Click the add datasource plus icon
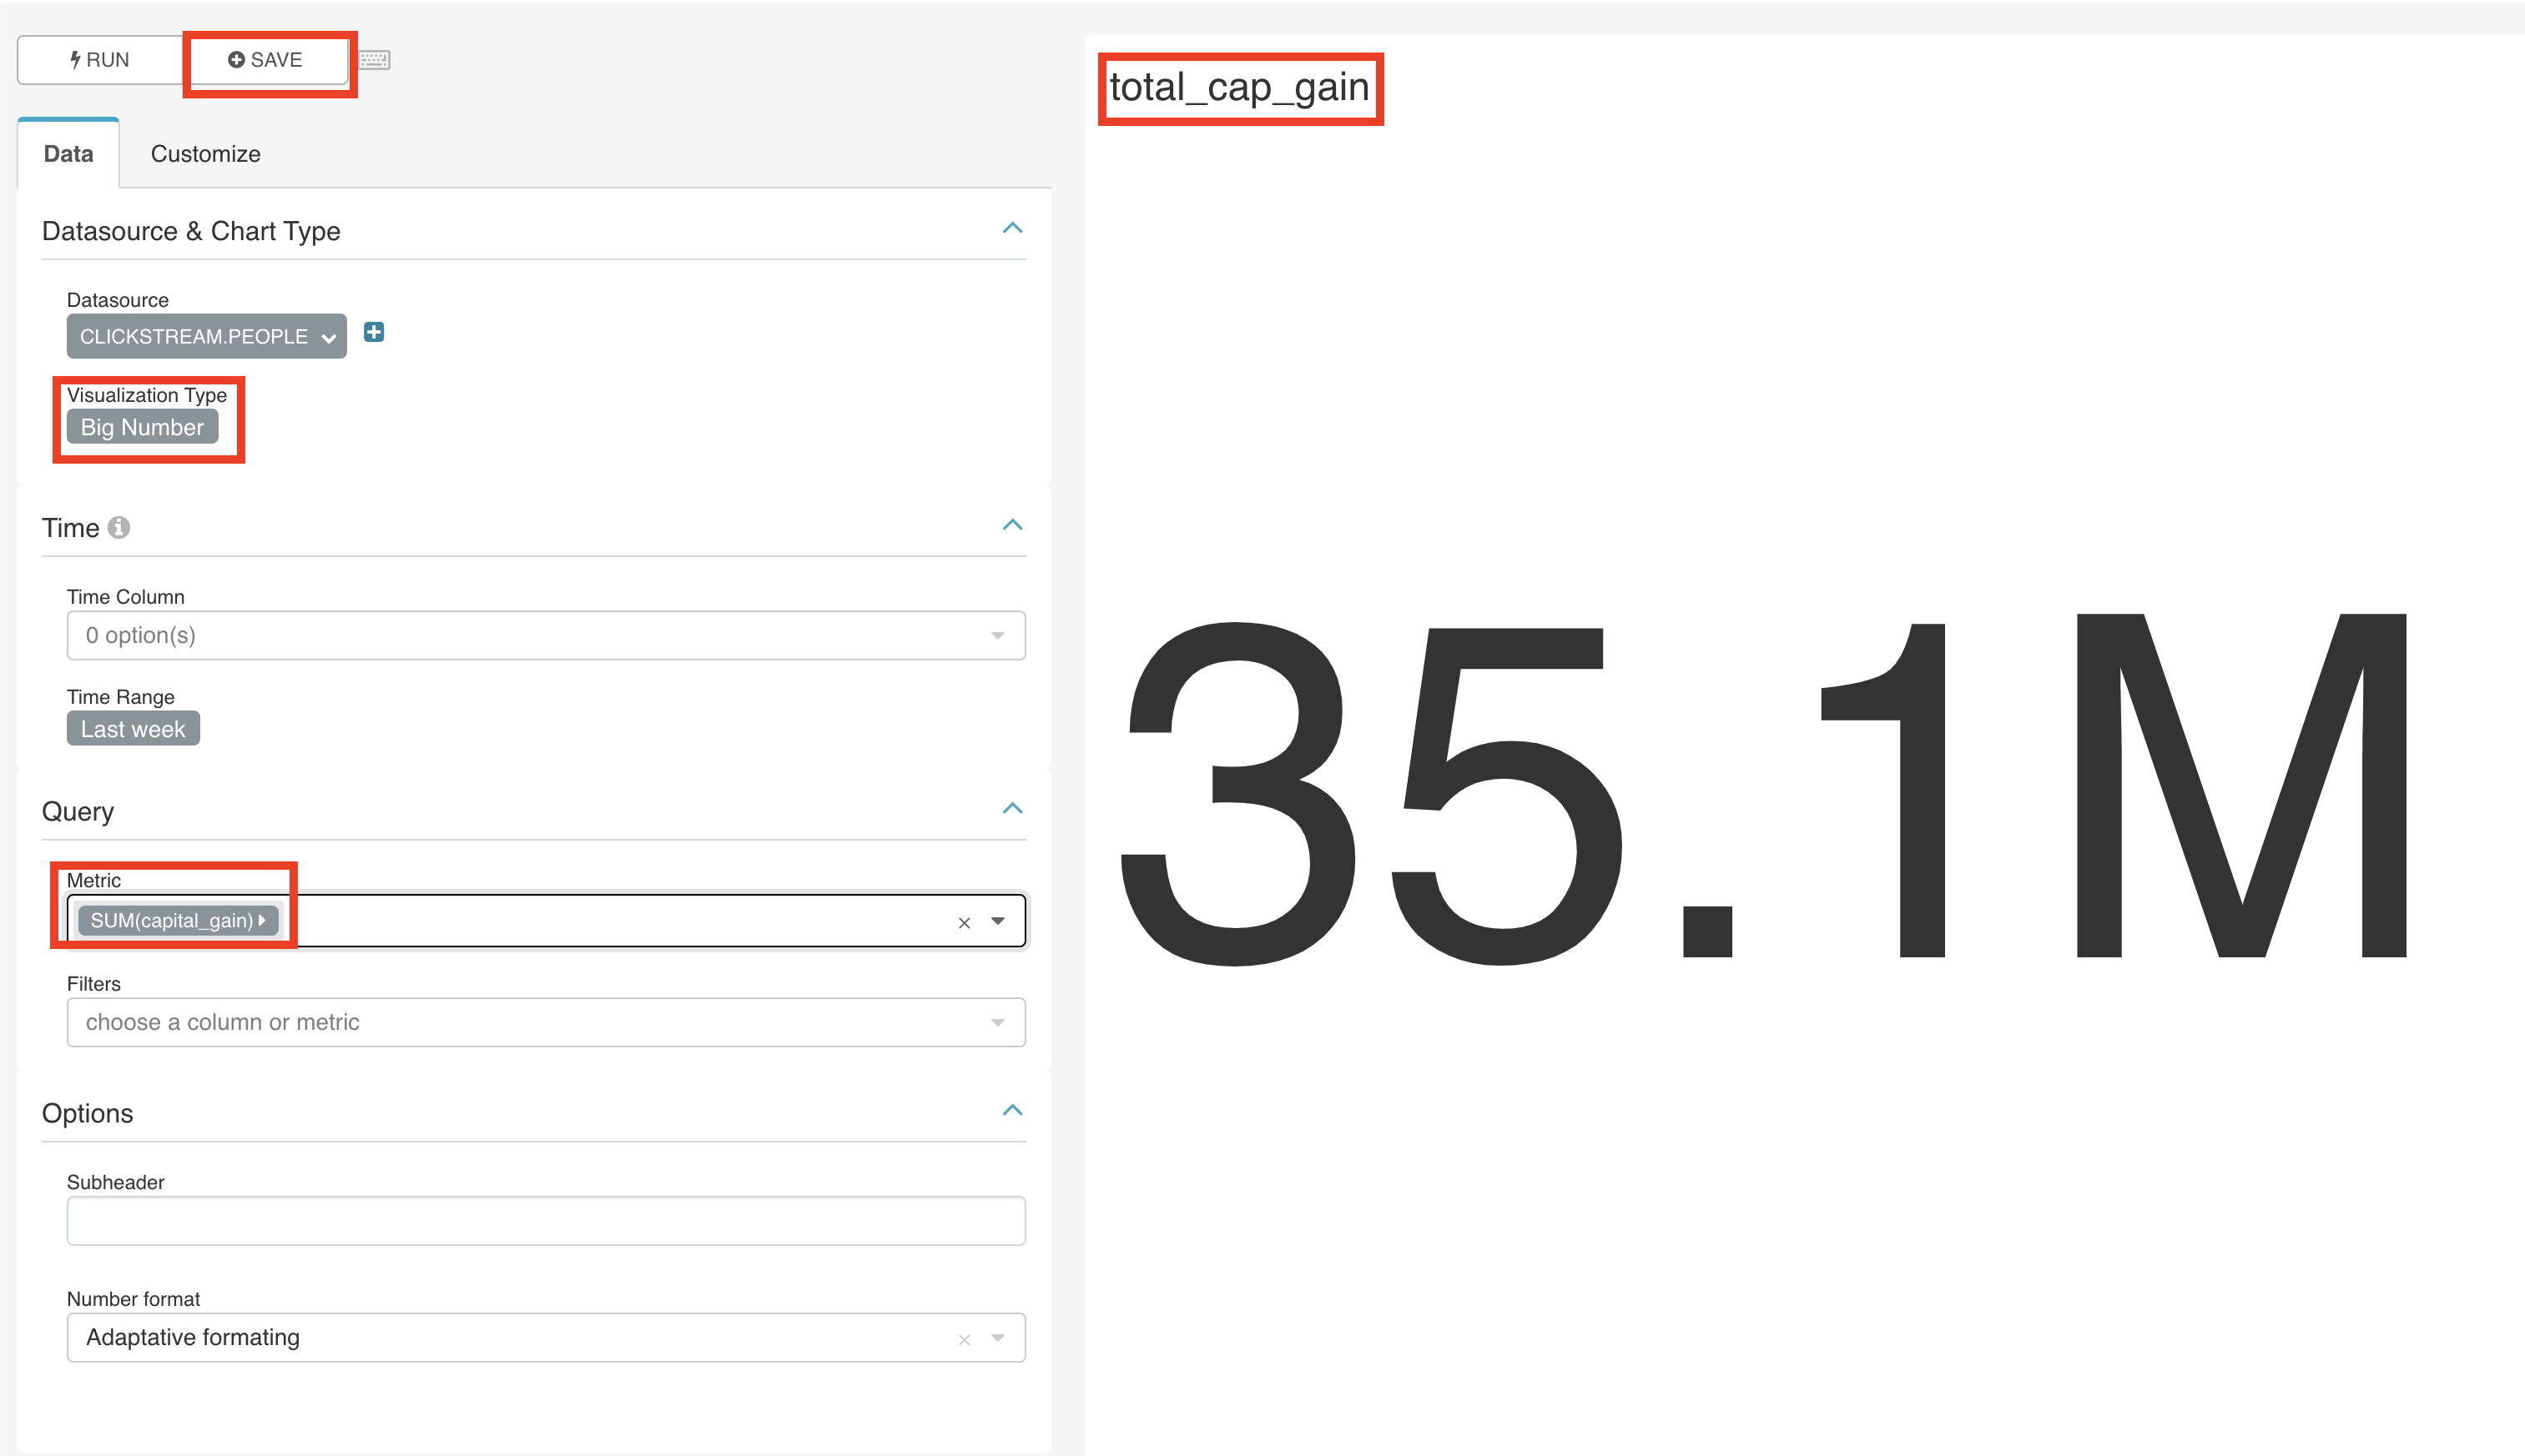2525x1456 pixels. [376, 333]
